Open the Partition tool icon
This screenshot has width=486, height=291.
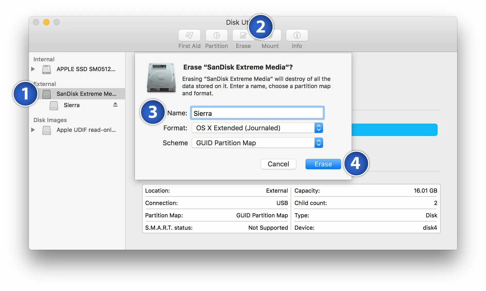tap(216, 35)
